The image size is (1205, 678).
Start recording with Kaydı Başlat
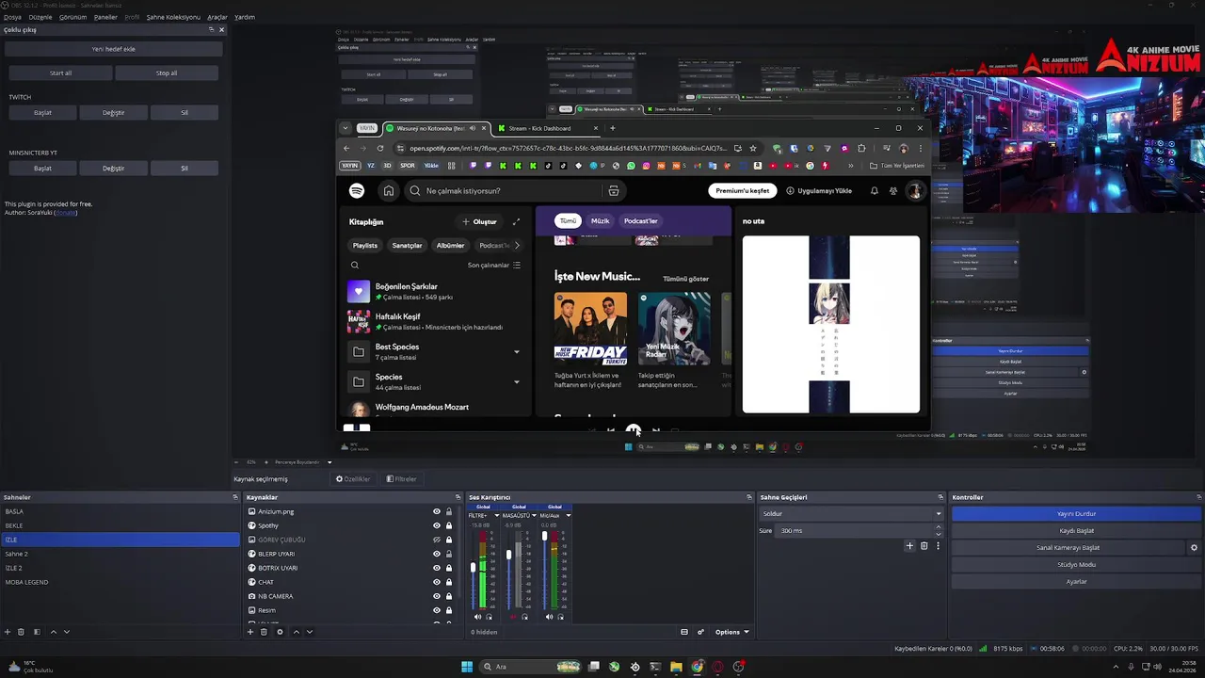click(1076, 531)
